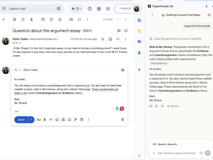
Task: Open the Google apps grid
Action: [108, 9]
